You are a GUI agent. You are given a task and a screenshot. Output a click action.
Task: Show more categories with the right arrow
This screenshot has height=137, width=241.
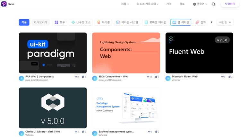pyautogui.click(x=211, y=22)
